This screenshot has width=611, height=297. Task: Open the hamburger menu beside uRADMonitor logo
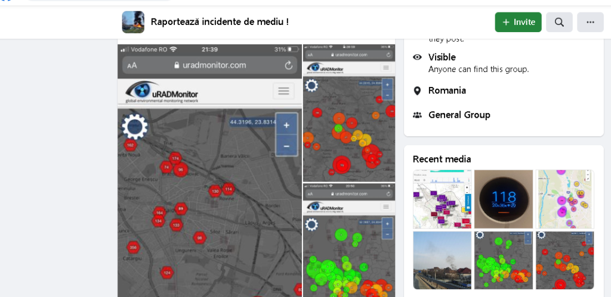pyautogui.click(x=283, y=91)
